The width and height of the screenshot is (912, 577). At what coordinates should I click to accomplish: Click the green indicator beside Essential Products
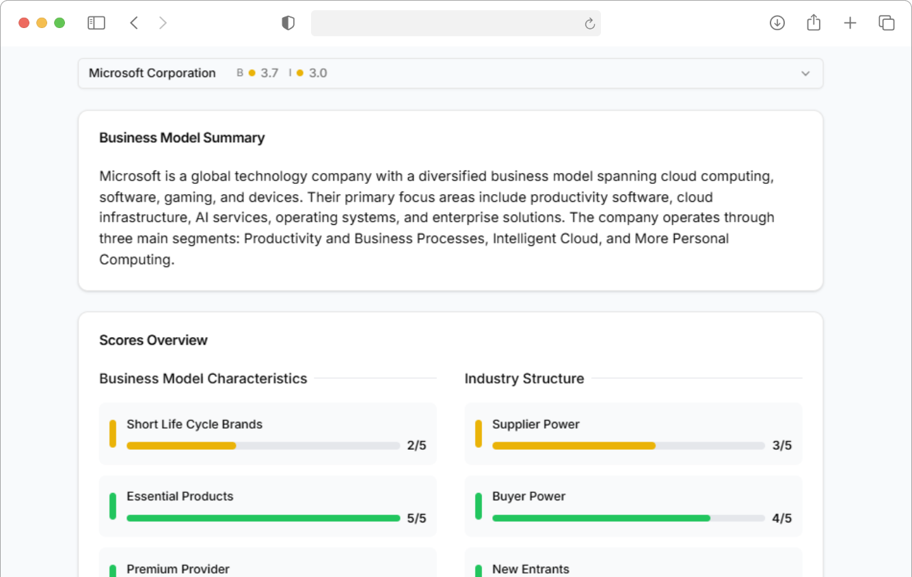(x=113, y=506)
